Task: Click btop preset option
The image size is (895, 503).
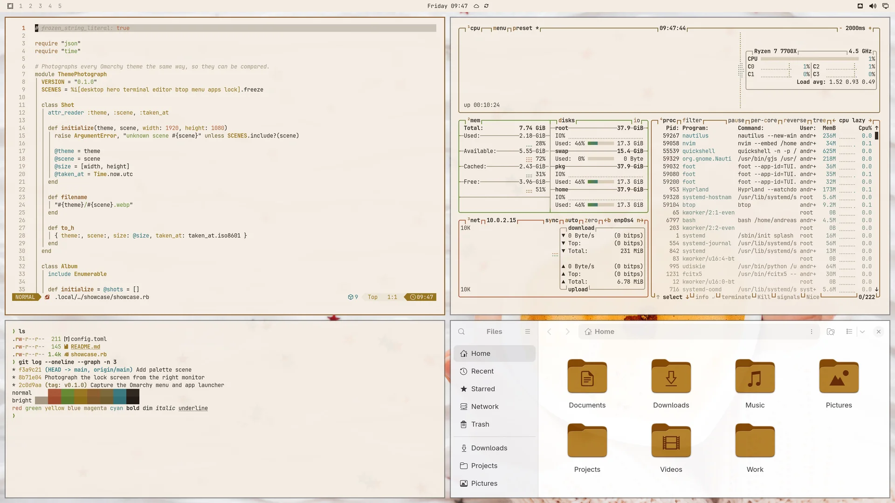Action: pos(526,28)
